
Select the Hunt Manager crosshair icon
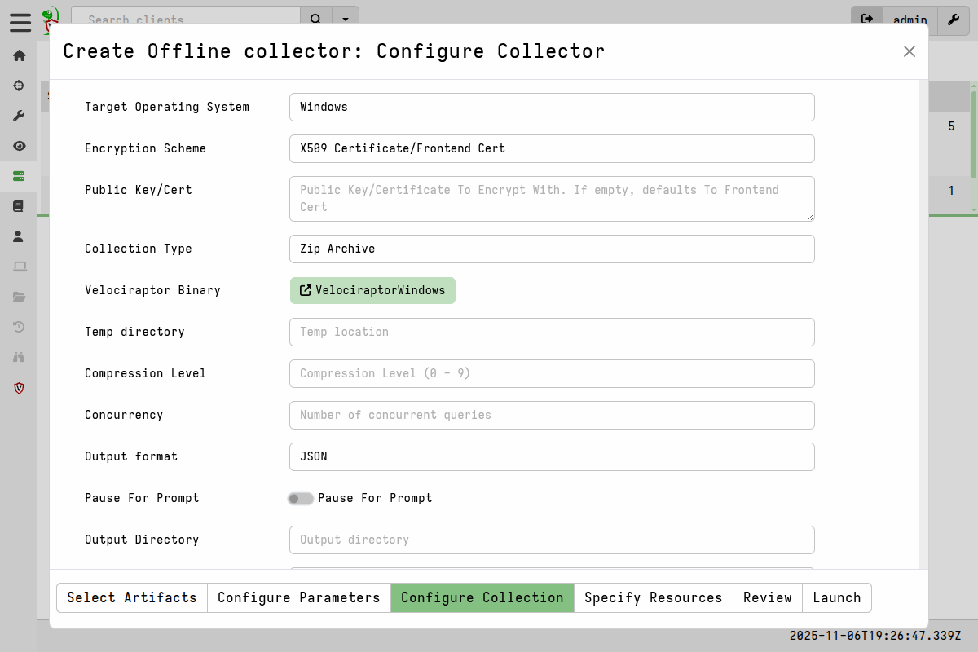tap(19, 86)
